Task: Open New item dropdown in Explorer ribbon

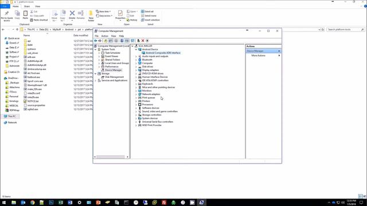Action: (x=103, y=11)
